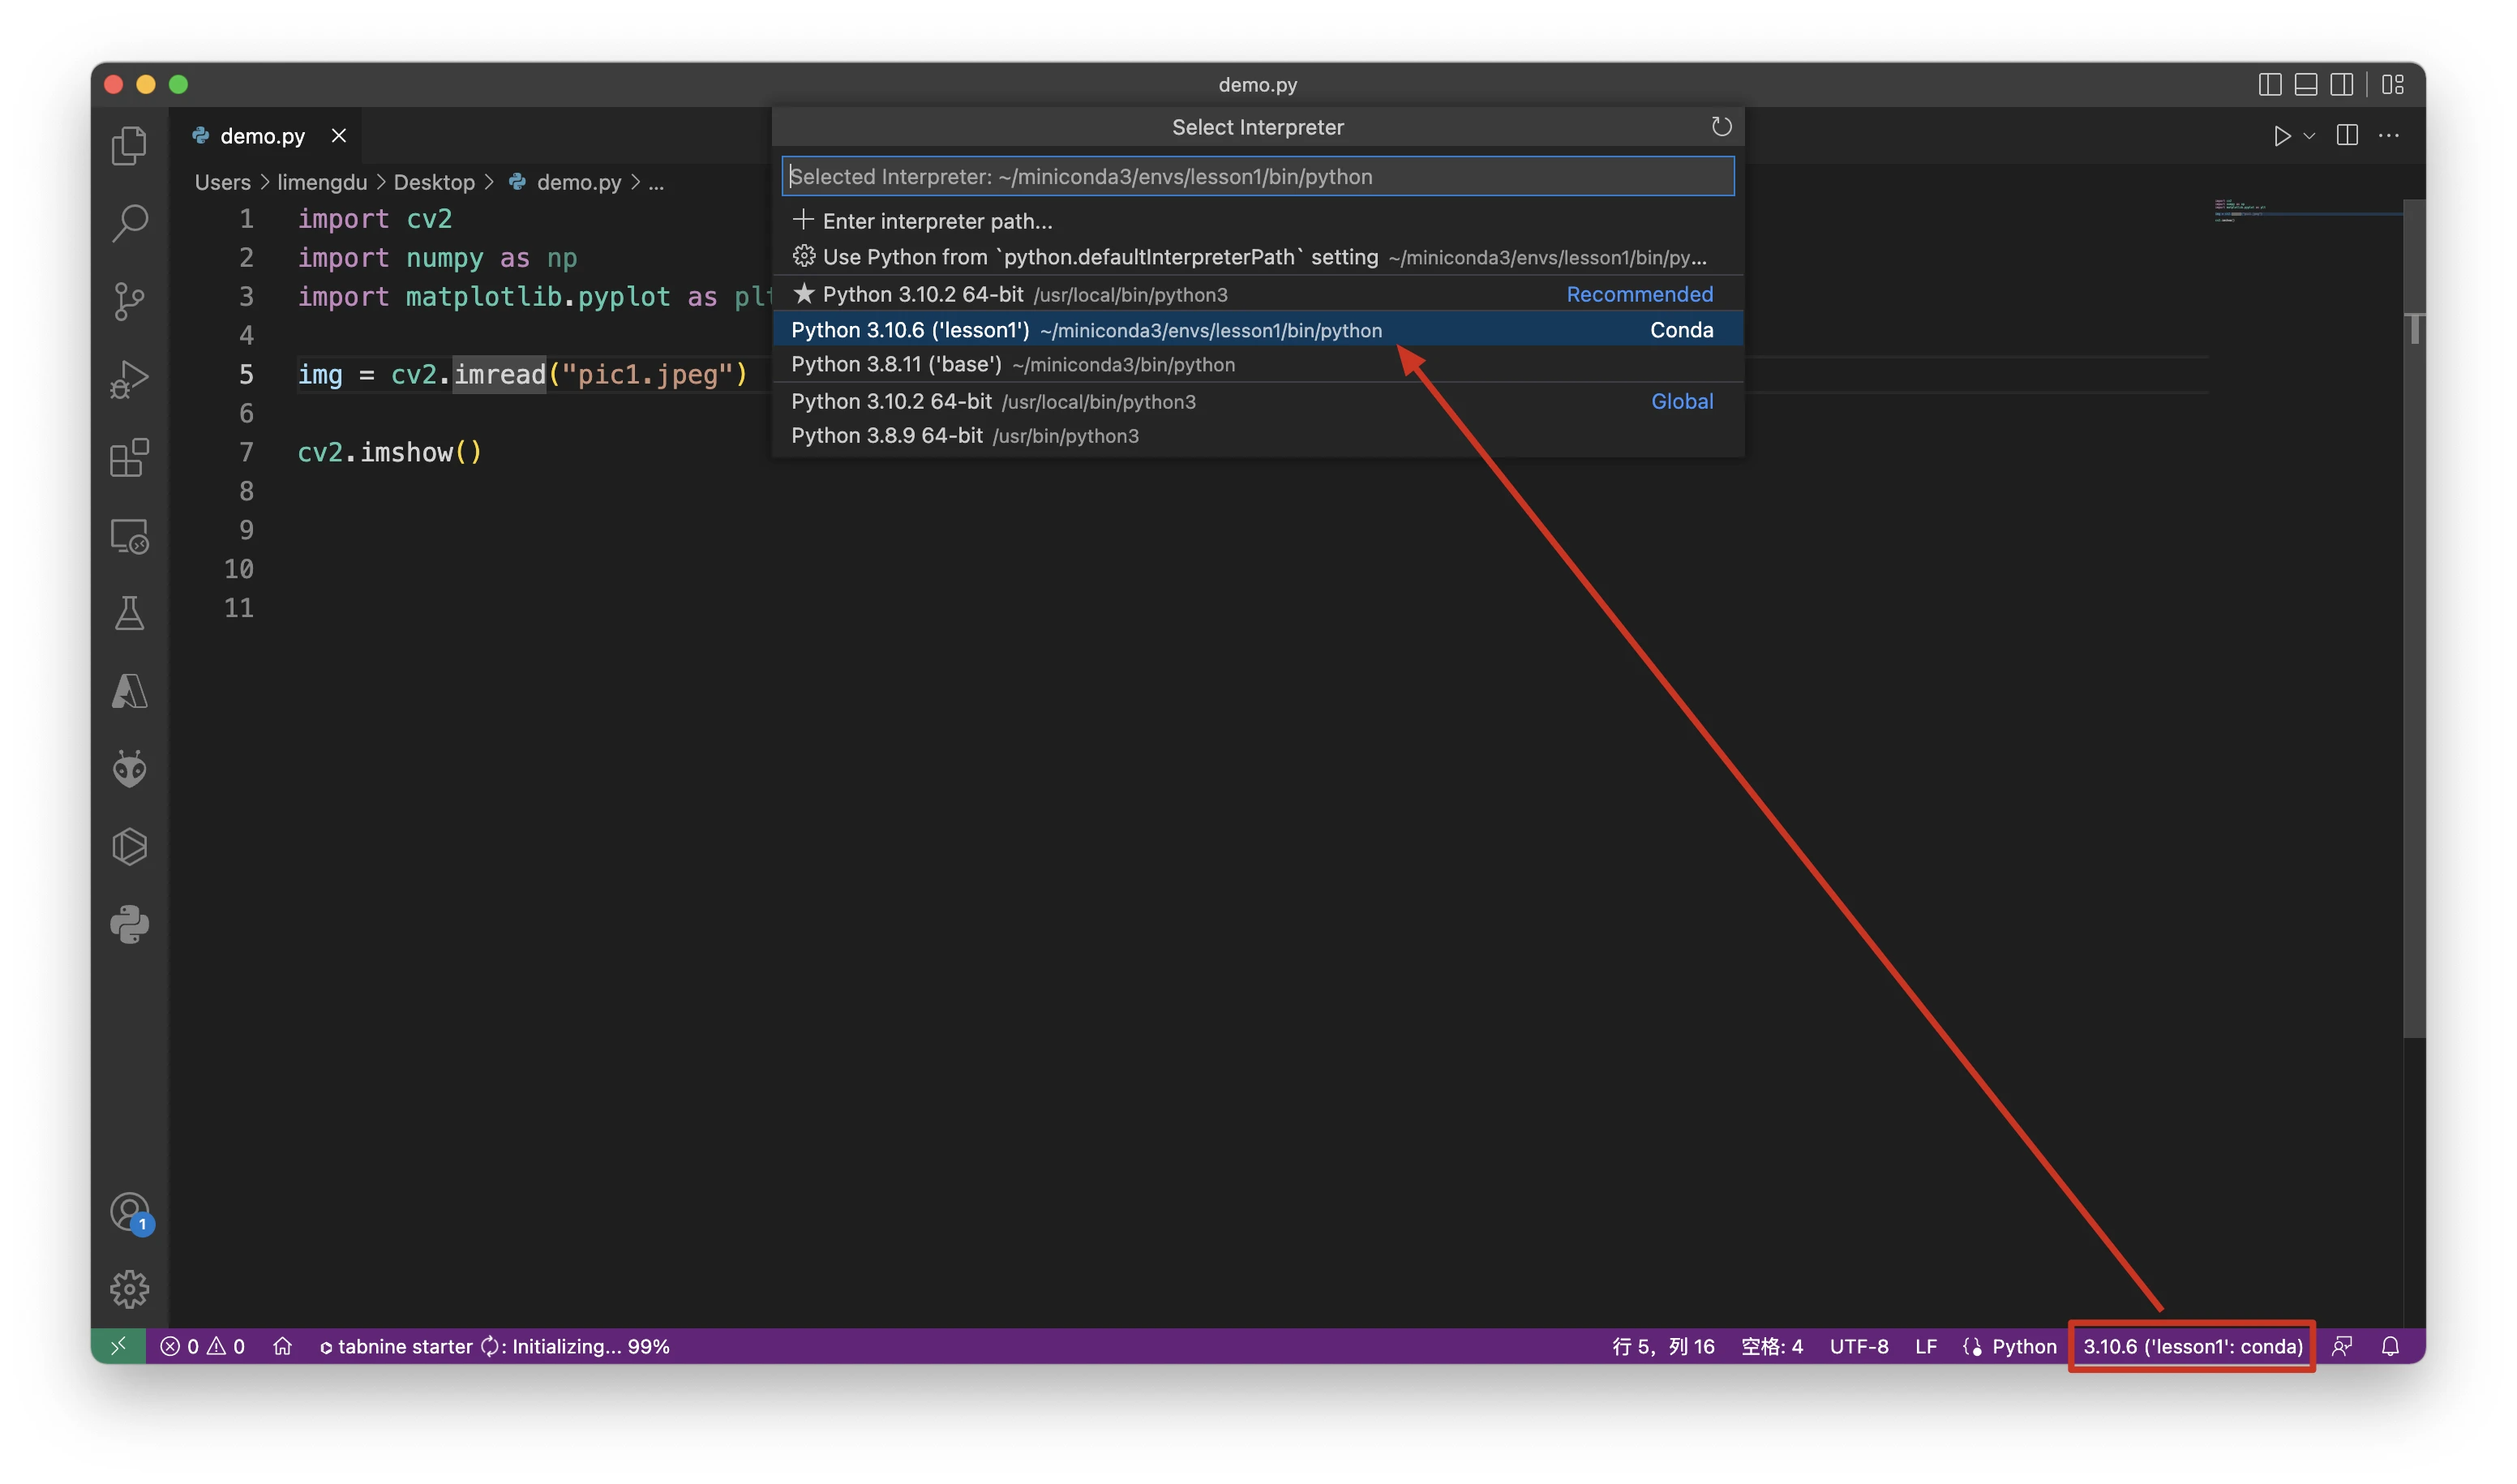Screen dimensions: 2517x1484
Task: Open the Explorer view in activity bar
Action: (x=129, y=146)
